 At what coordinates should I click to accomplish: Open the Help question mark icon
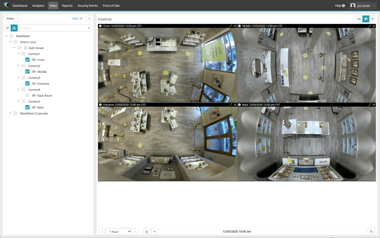(x=343, y=6)
